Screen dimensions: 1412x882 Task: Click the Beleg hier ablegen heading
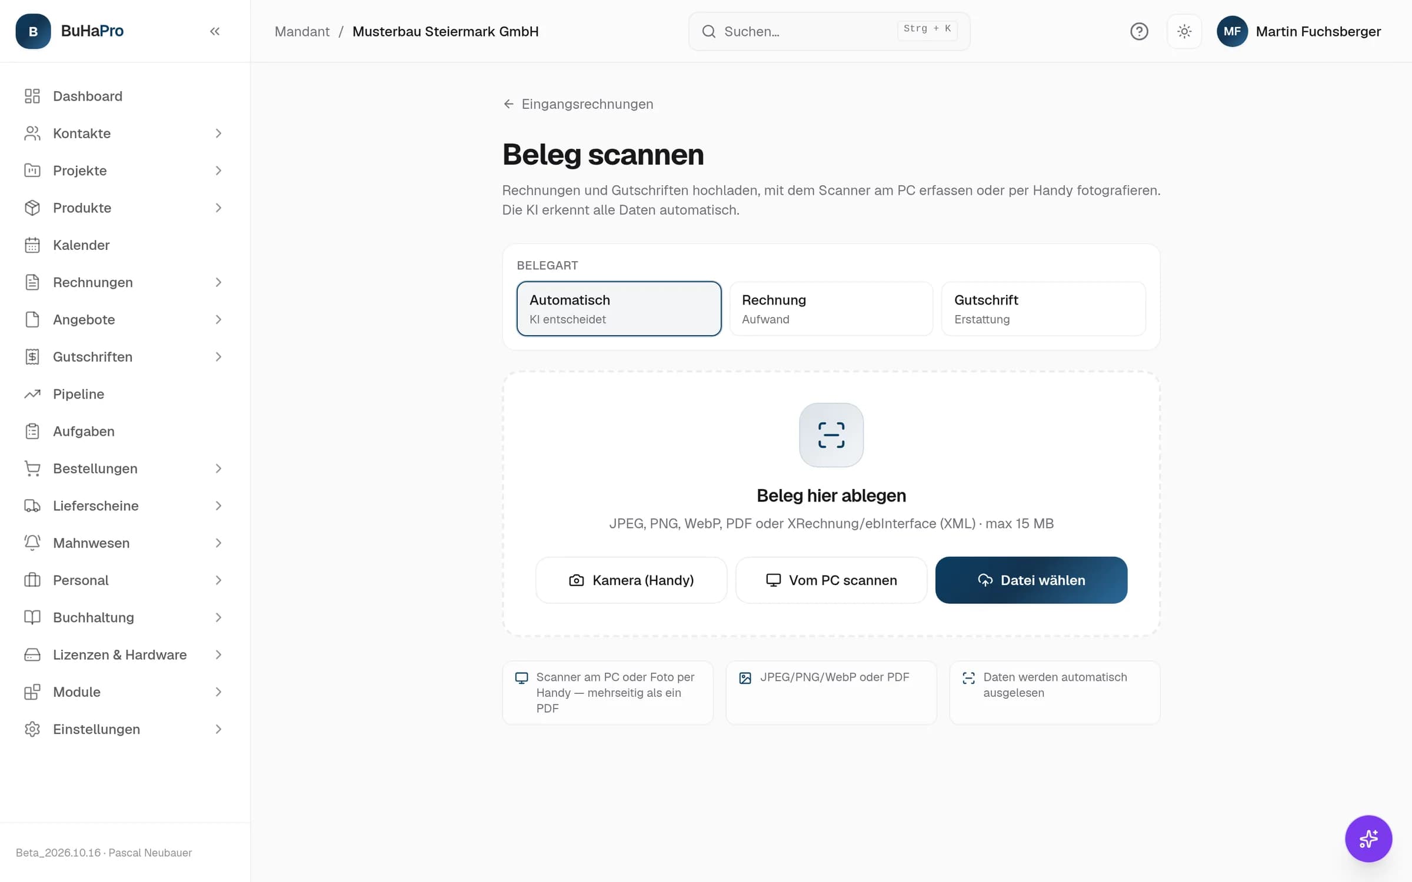(x=831, y=496)
